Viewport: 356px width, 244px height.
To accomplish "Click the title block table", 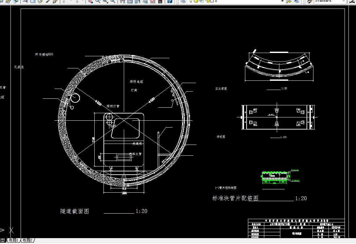I will coord(296,228).
